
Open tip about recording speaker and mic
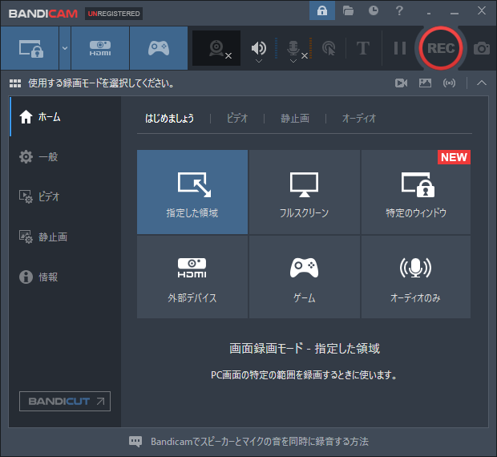260,442
